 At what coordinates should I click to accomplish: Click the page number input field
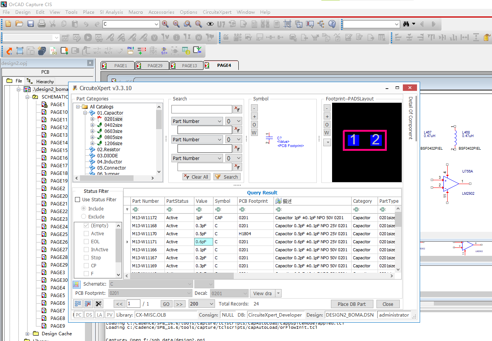(x=134, y=304)
